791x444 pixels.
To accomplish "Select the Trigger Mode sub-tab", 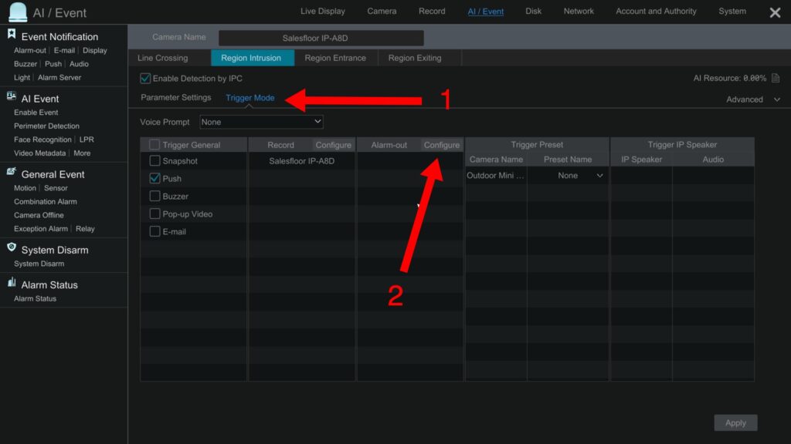I will click(250, 98).
